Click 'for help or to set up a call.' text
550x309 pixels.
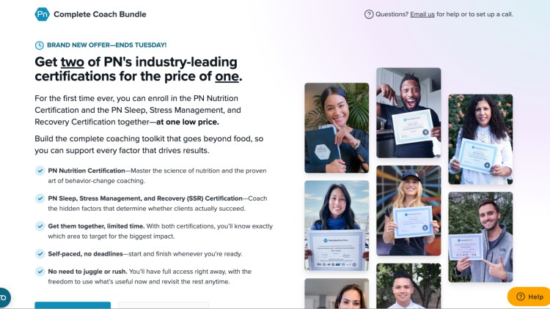pyautogui.click(x=474, y=15)
